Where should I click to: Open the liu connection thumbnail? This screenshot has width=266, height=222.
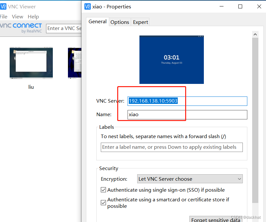[x=31, y=63]
